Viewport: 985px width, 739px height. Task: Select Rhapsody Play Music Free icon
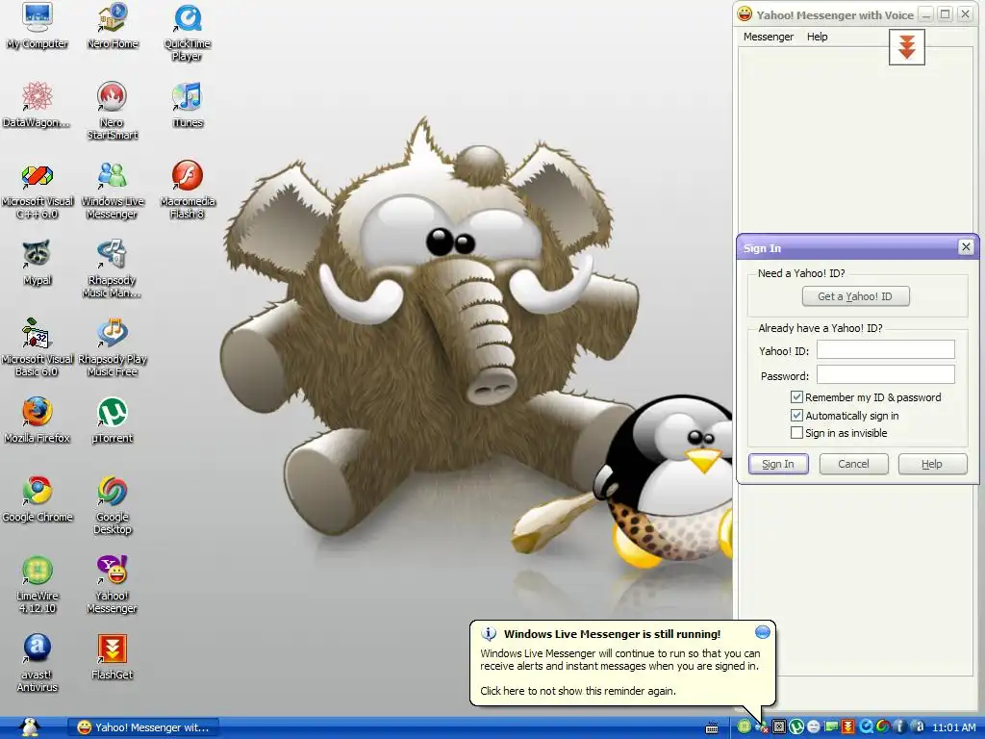(112, 346)
